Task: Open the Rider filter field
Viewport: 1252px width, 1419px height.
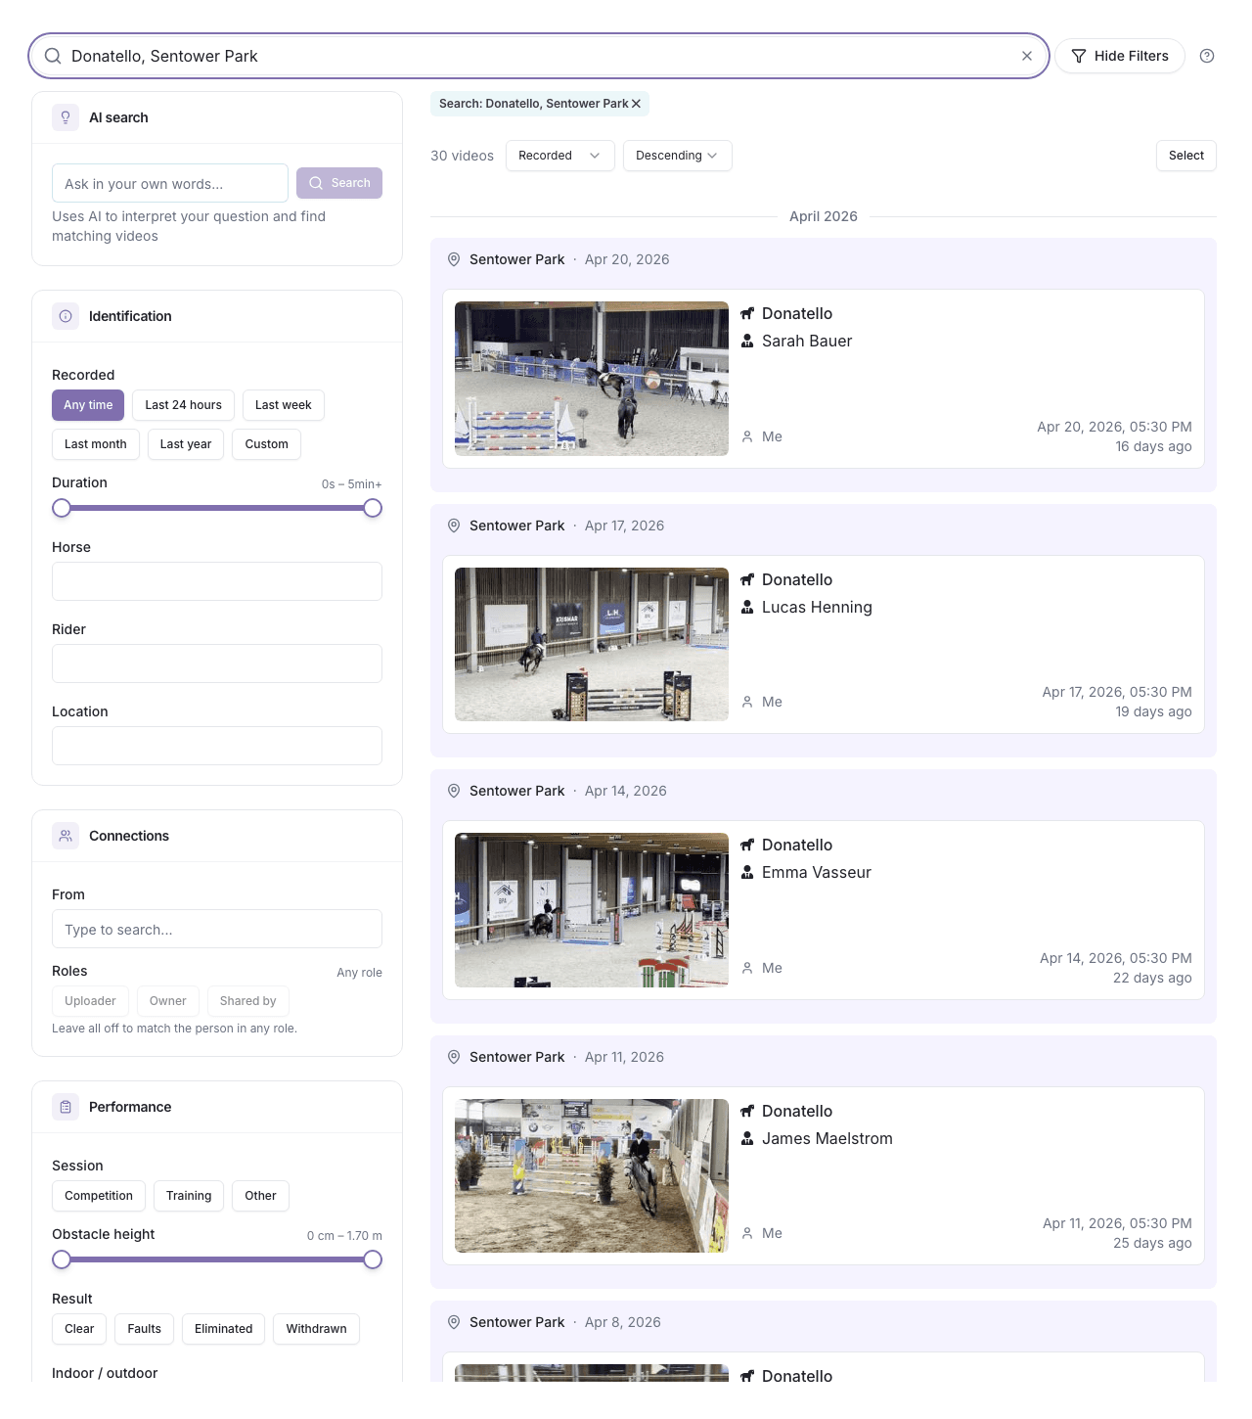Action: (x=217, y=664)
